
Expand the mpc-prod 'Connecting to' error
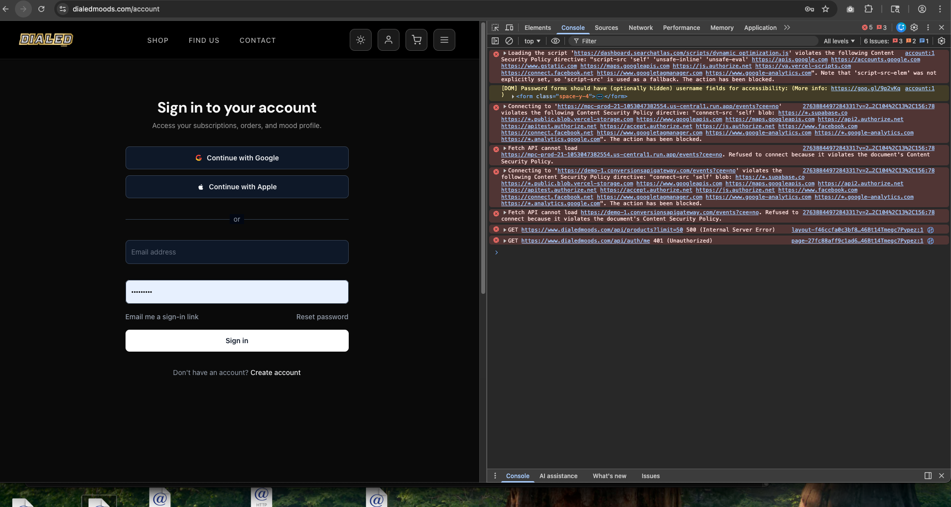505,107
